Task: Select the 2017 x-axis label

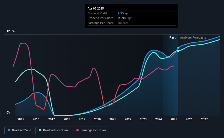Action: [x=51, y=119]
